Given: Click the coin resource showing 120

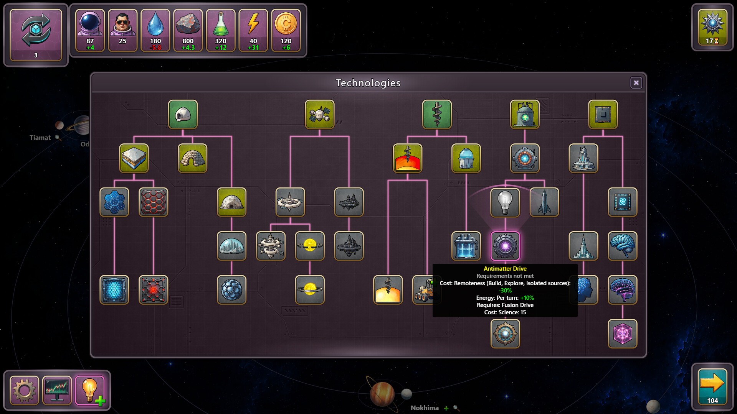Looking at the screenshot, I should [x=286, y=31].
